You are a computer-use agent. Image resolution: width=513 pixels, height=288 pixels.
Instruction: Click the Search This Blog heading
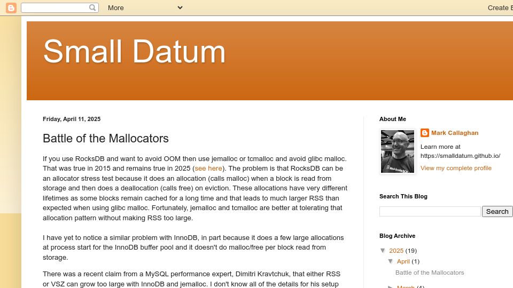[x=403, y=196]
